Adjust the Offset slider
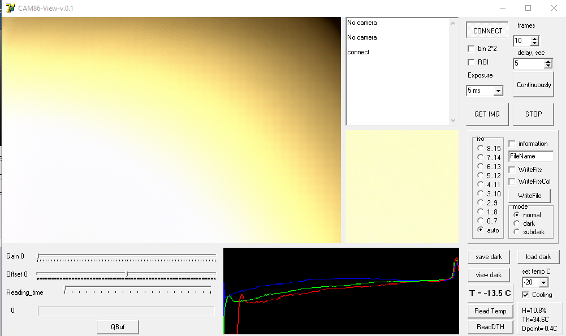Screen dimensions: 566x336 (126, 274)
